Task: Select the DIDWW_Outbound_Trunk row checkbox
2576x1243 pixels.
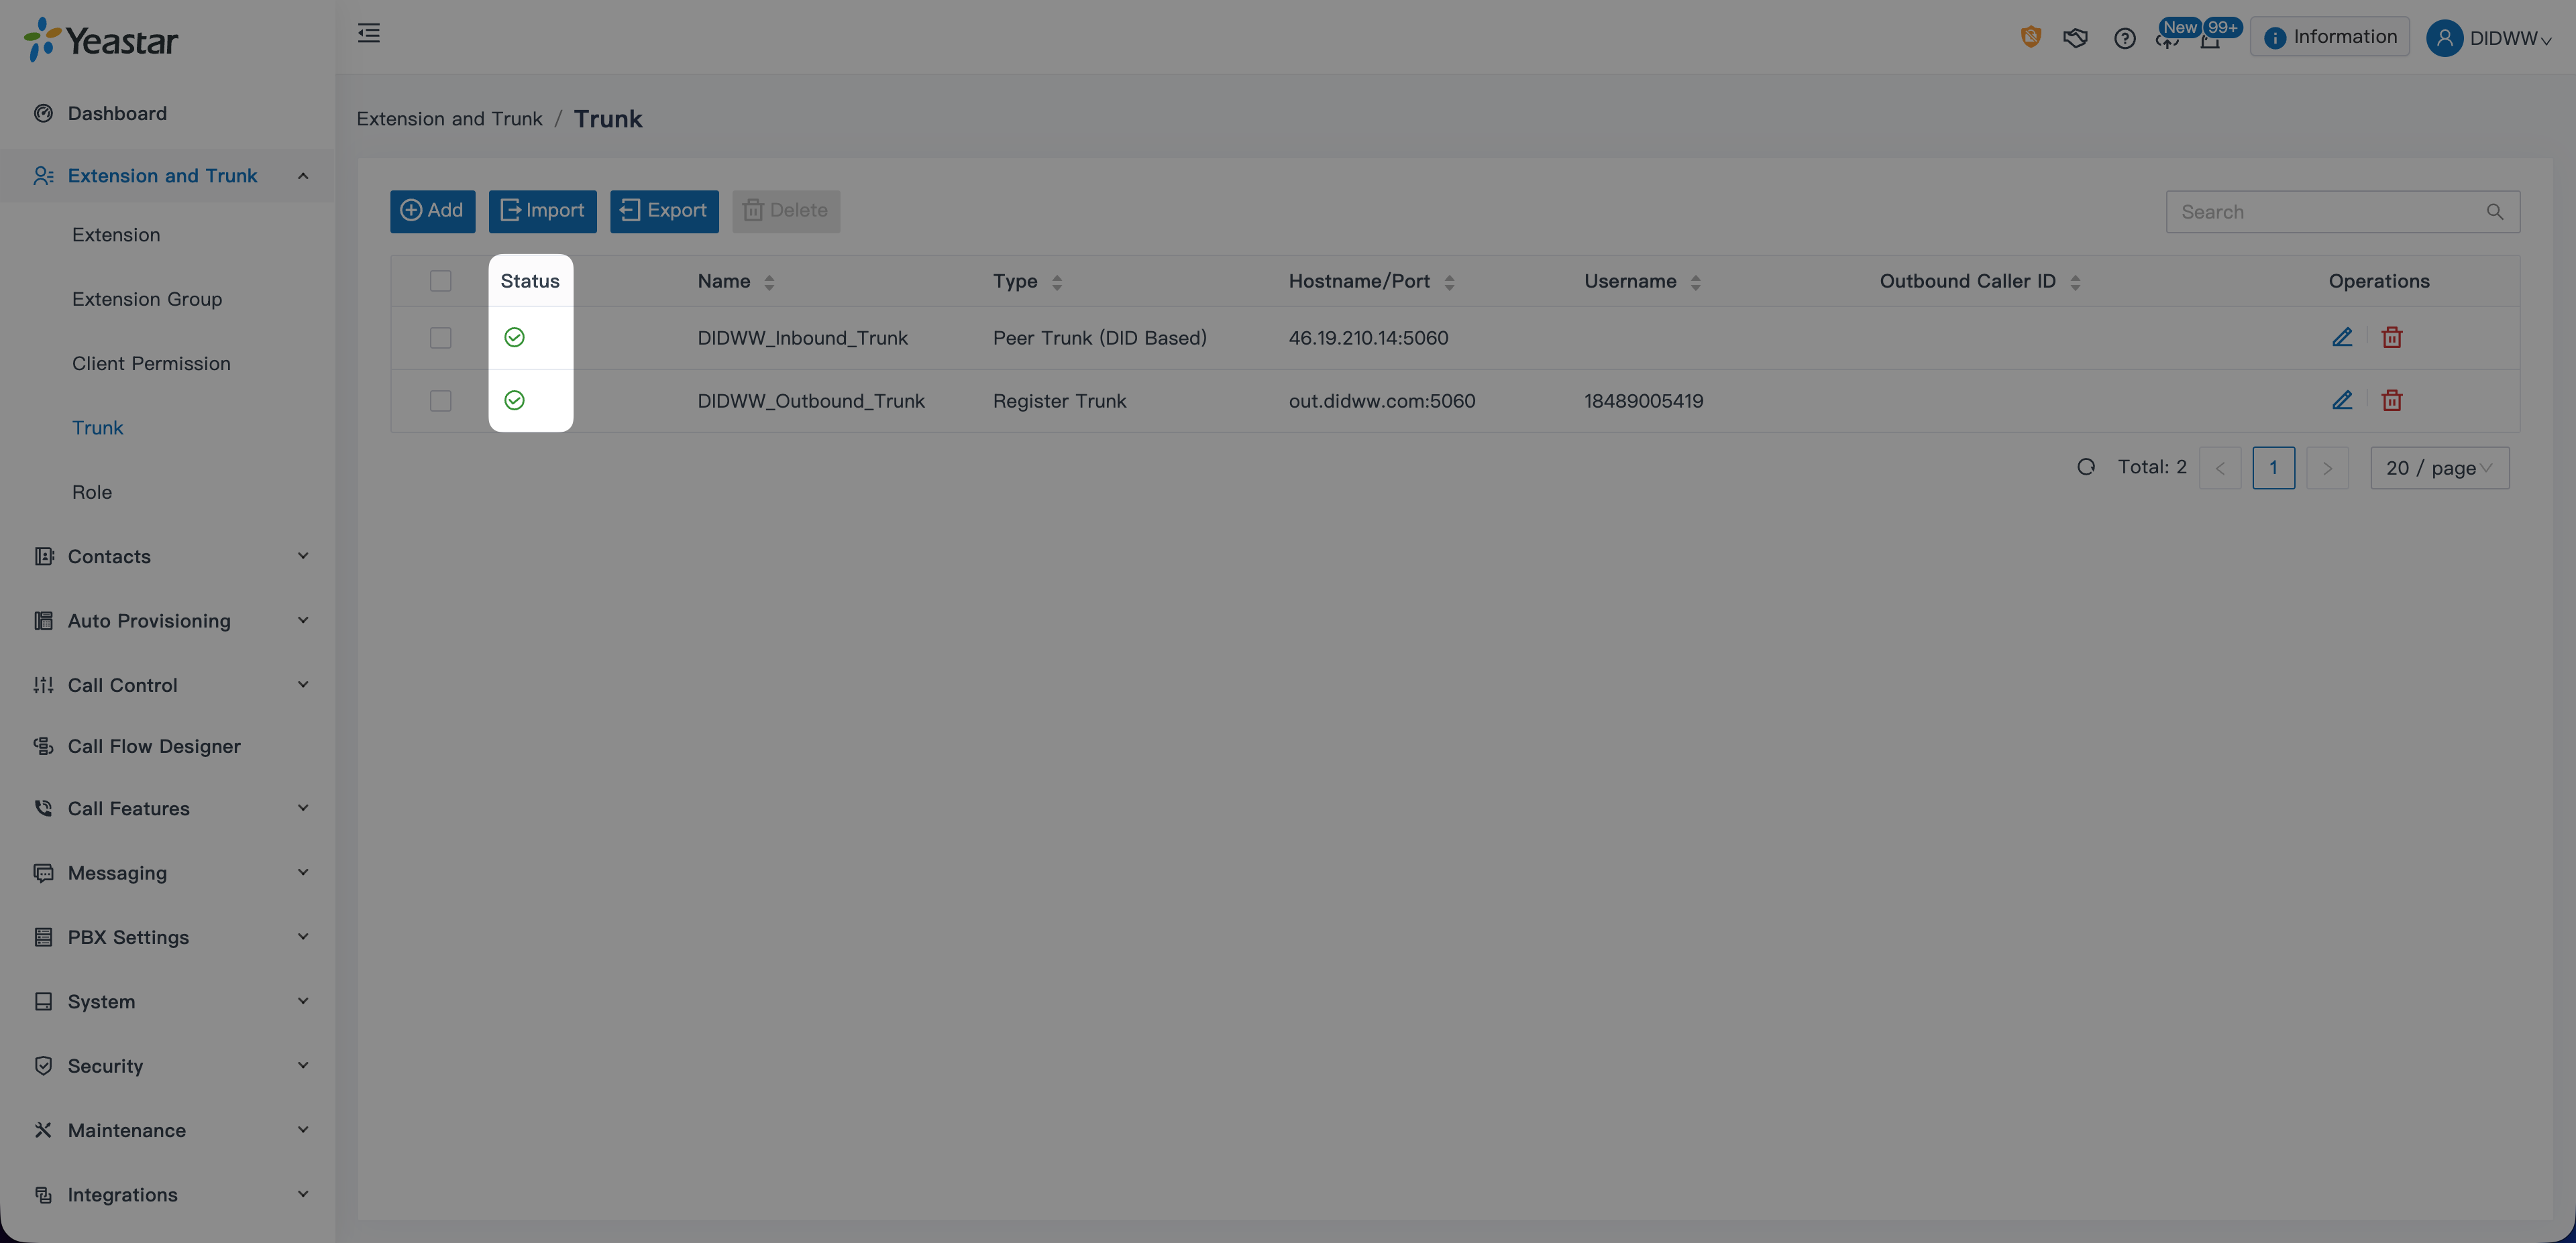Action: click(440, 401)
